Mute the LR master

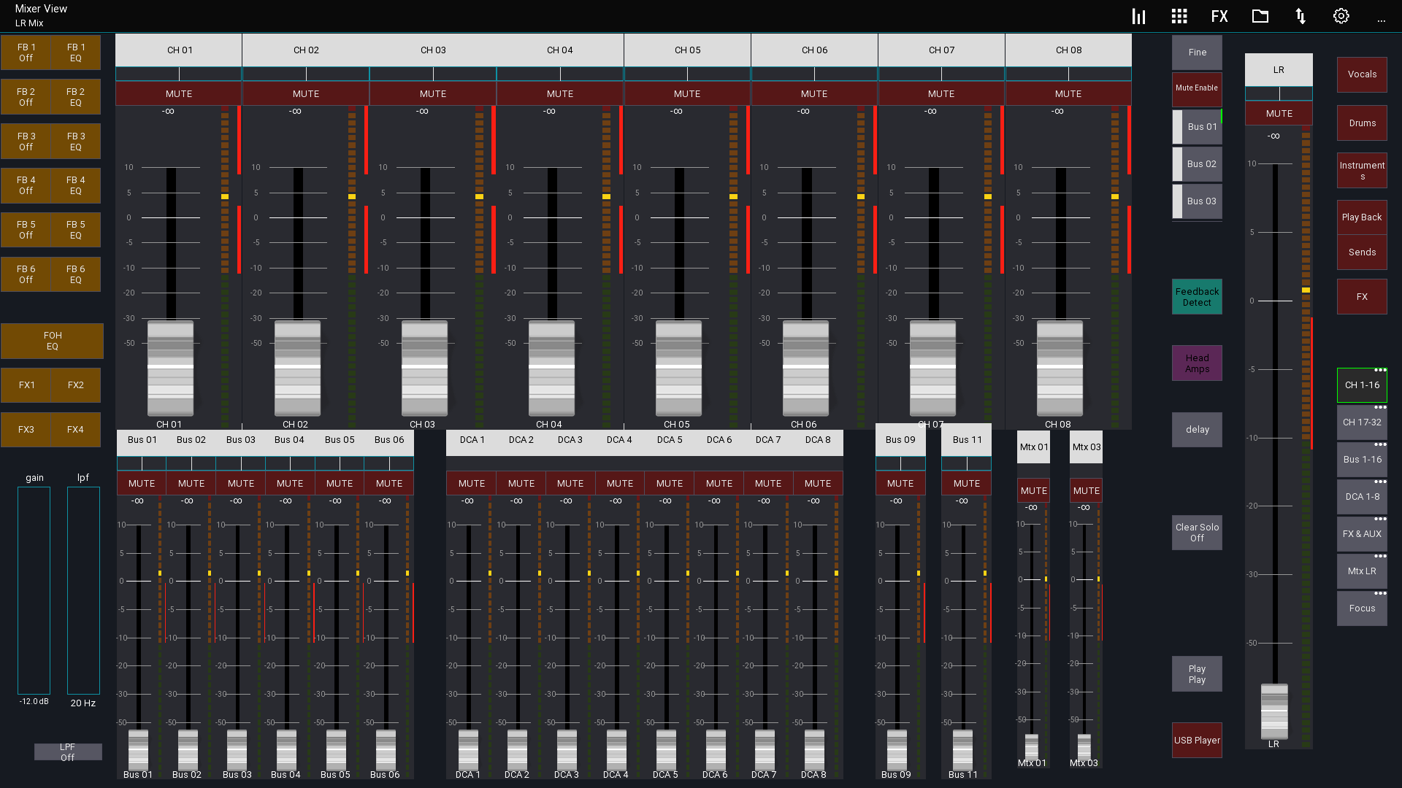1279,114
